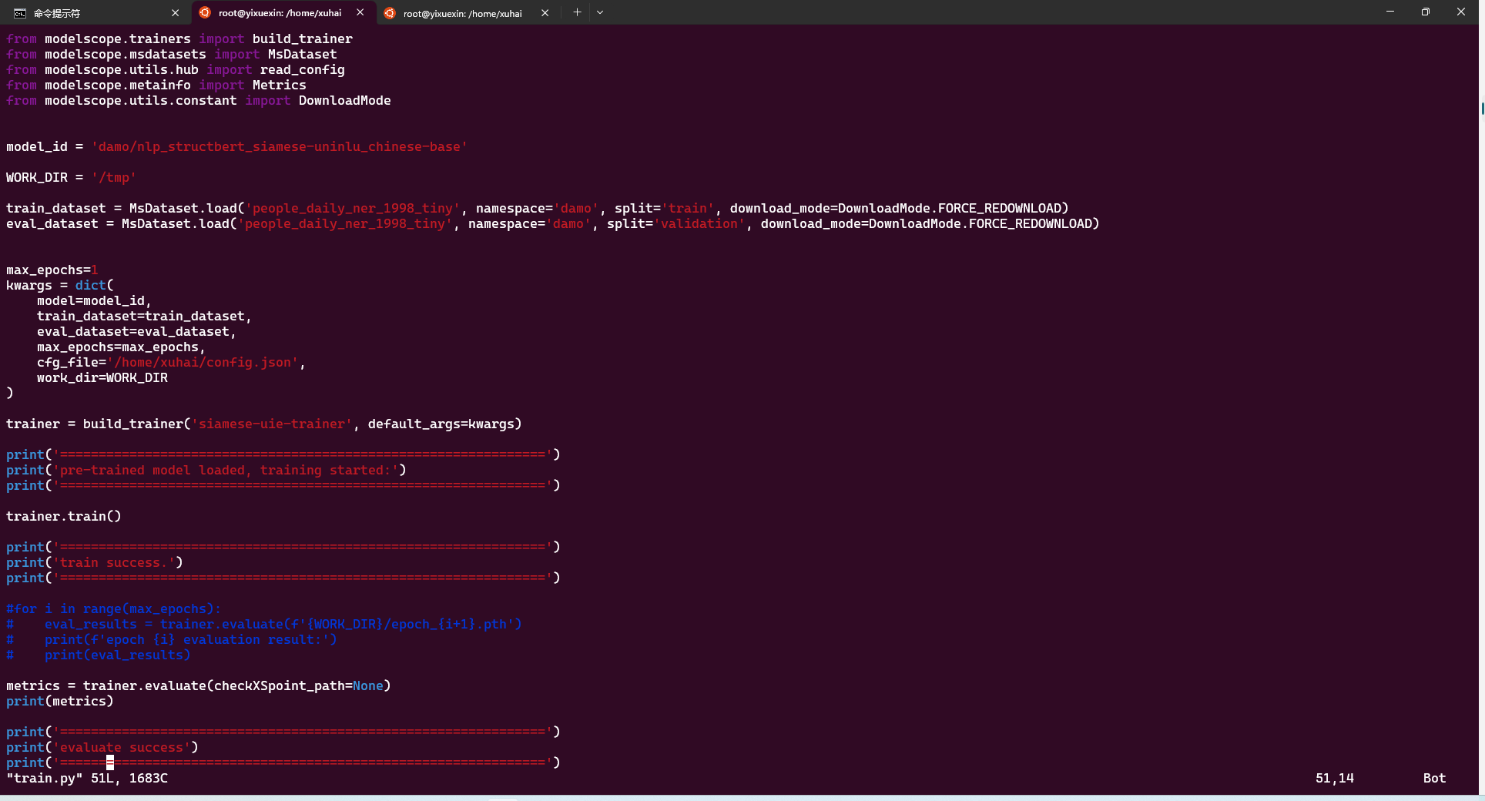The width and height of the screenshot is (1485, 801).
Task: Click the model_id string 'damo/nlp_structbert_siamese-uninlu_chinese-base'
Action: click(280, 146)
